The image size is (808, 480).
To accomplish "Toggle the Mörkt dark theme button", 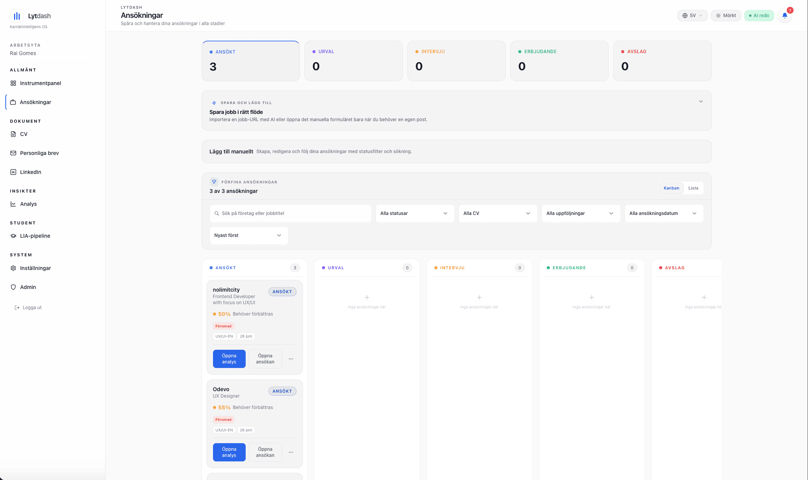I will pyautogui.click(x=726, y=16).
